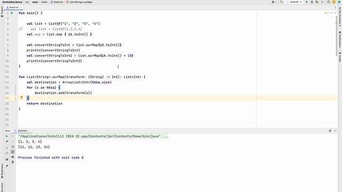Click the '[11, 12, 13, 14]' output line
This screenshot has width=342, height=192.
click(x=34, y=147)
